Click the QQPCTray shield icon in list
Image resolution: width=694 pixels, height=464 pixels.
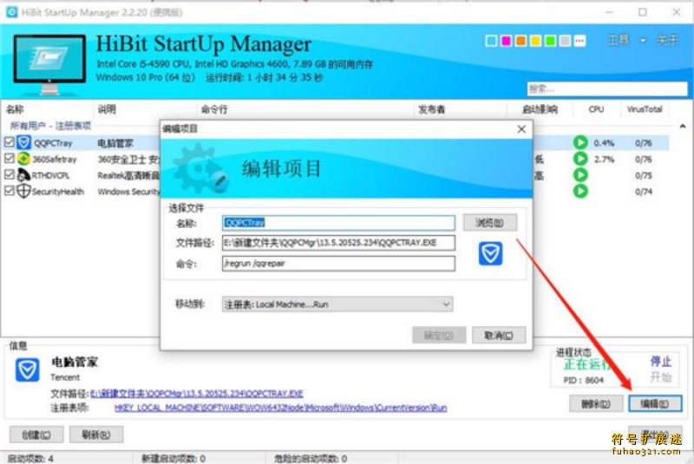coord(24,142)
